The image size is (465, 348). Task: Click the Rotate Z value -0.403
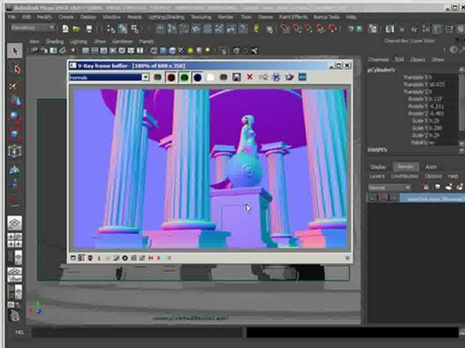(435, 114)
